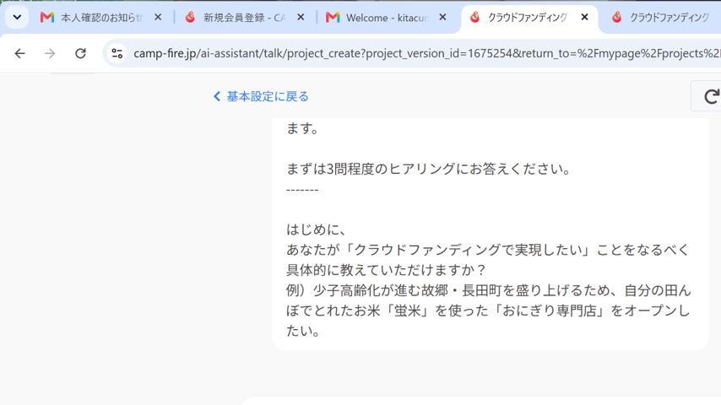Viewport: 721px width, 405px height.
Task: Close the 新規会員登録 tab
Action: (301, 18)
